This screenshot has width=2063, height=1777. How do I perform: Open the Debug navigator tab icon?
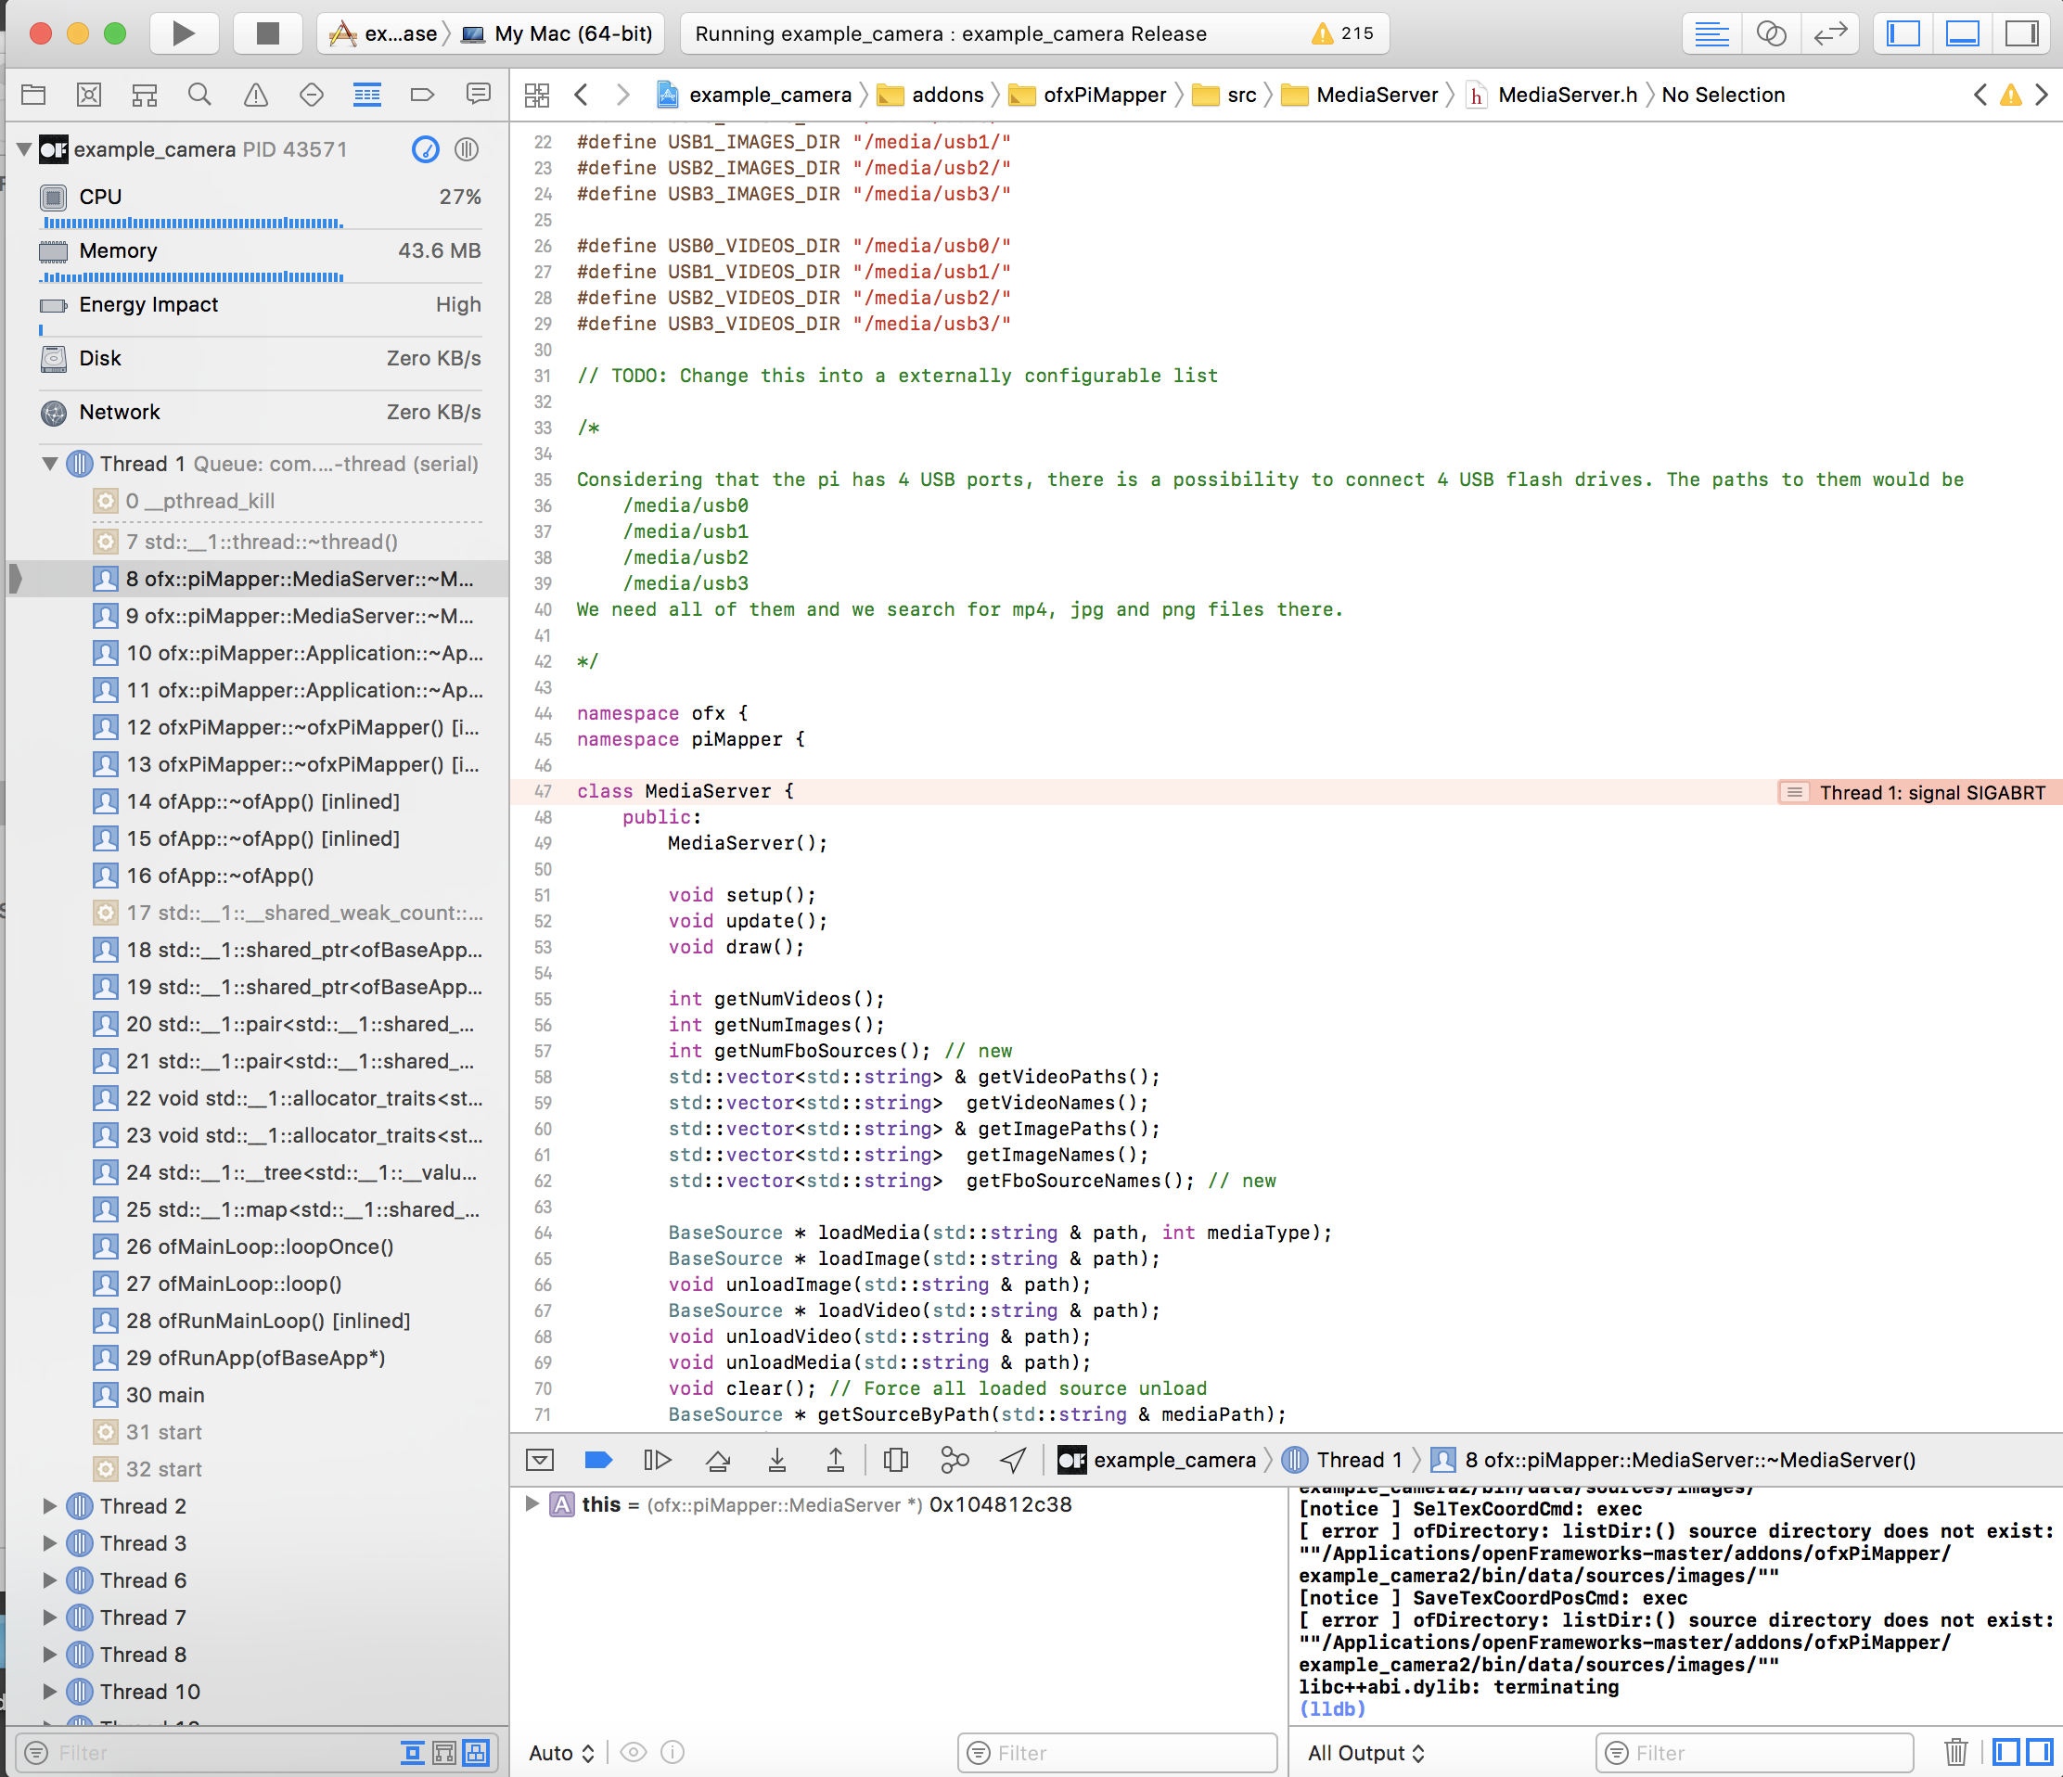pyautogui.click(x=366, y=95)
